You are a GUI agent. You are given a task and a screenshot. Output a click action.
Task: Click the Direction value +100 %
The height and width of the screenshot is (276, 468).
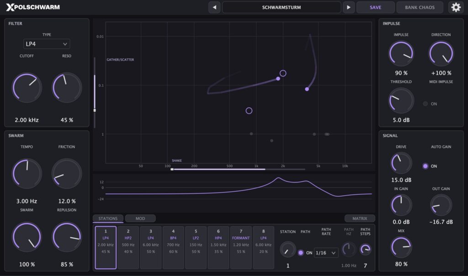pos(441,73)
